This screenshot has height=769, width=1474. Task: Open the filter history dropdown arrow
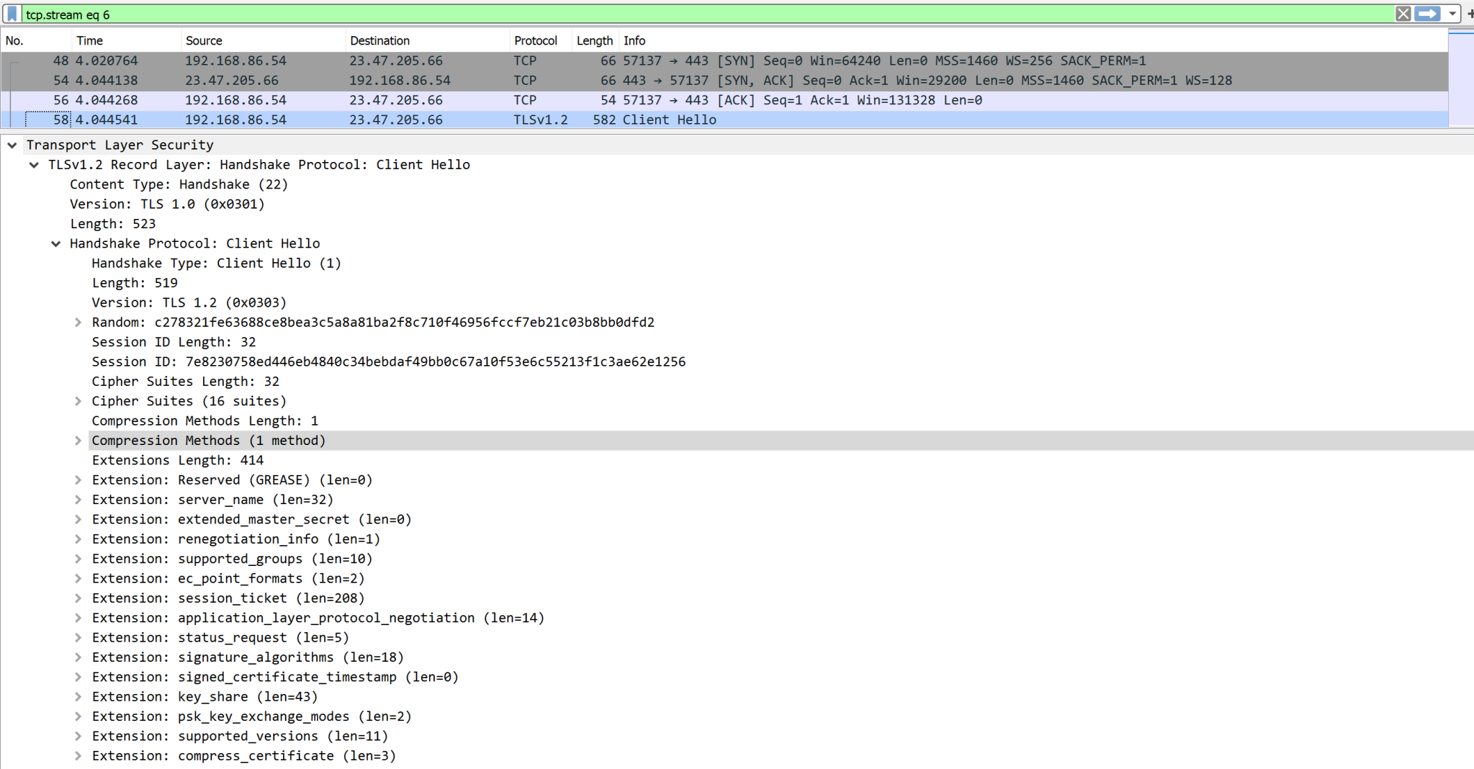pos(1452,14)
